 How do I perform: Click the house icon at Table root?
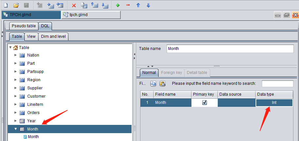click(x=16, y=48)
